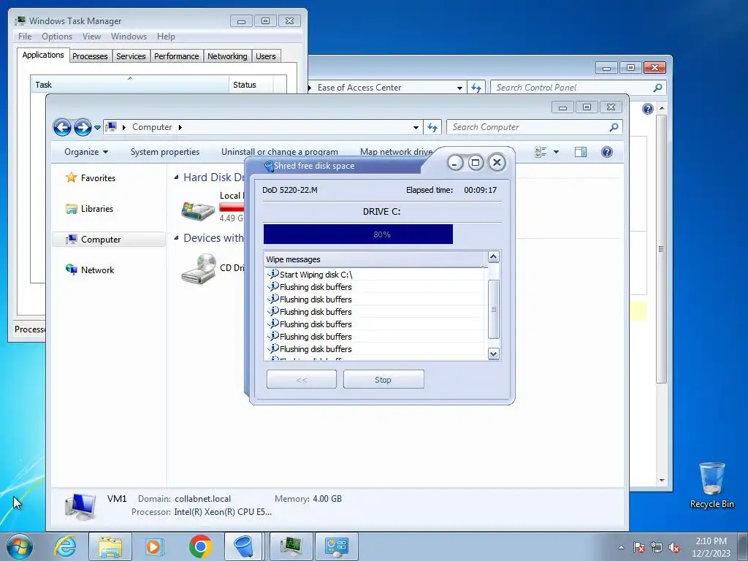Click Ease of Access Center breadcrumb
The width and height of the screenshot is (748, 561).
pos(359,88)
